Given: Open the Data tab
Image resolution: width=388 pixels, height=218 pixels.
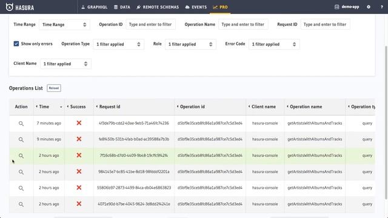Looking at the screenshot, I should pos(122,7).
